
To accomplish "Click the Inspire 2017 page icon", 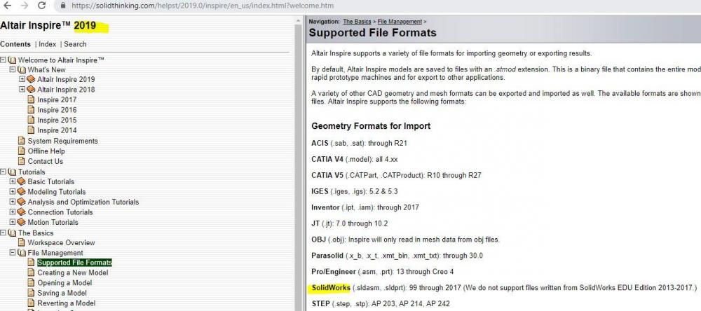I will (x=32, y=99).
